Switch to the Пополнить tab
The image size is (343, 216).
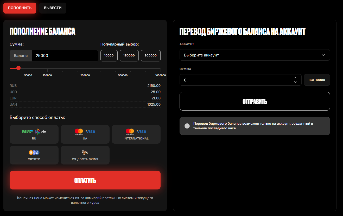click(x=20, y=8)
